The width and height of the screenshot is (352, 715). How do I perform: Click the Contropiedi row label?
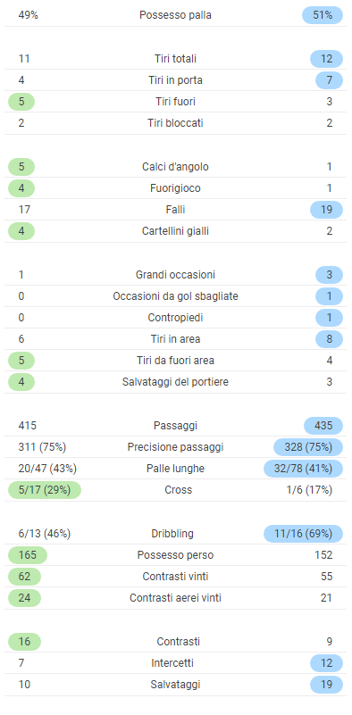click(175, 318)
